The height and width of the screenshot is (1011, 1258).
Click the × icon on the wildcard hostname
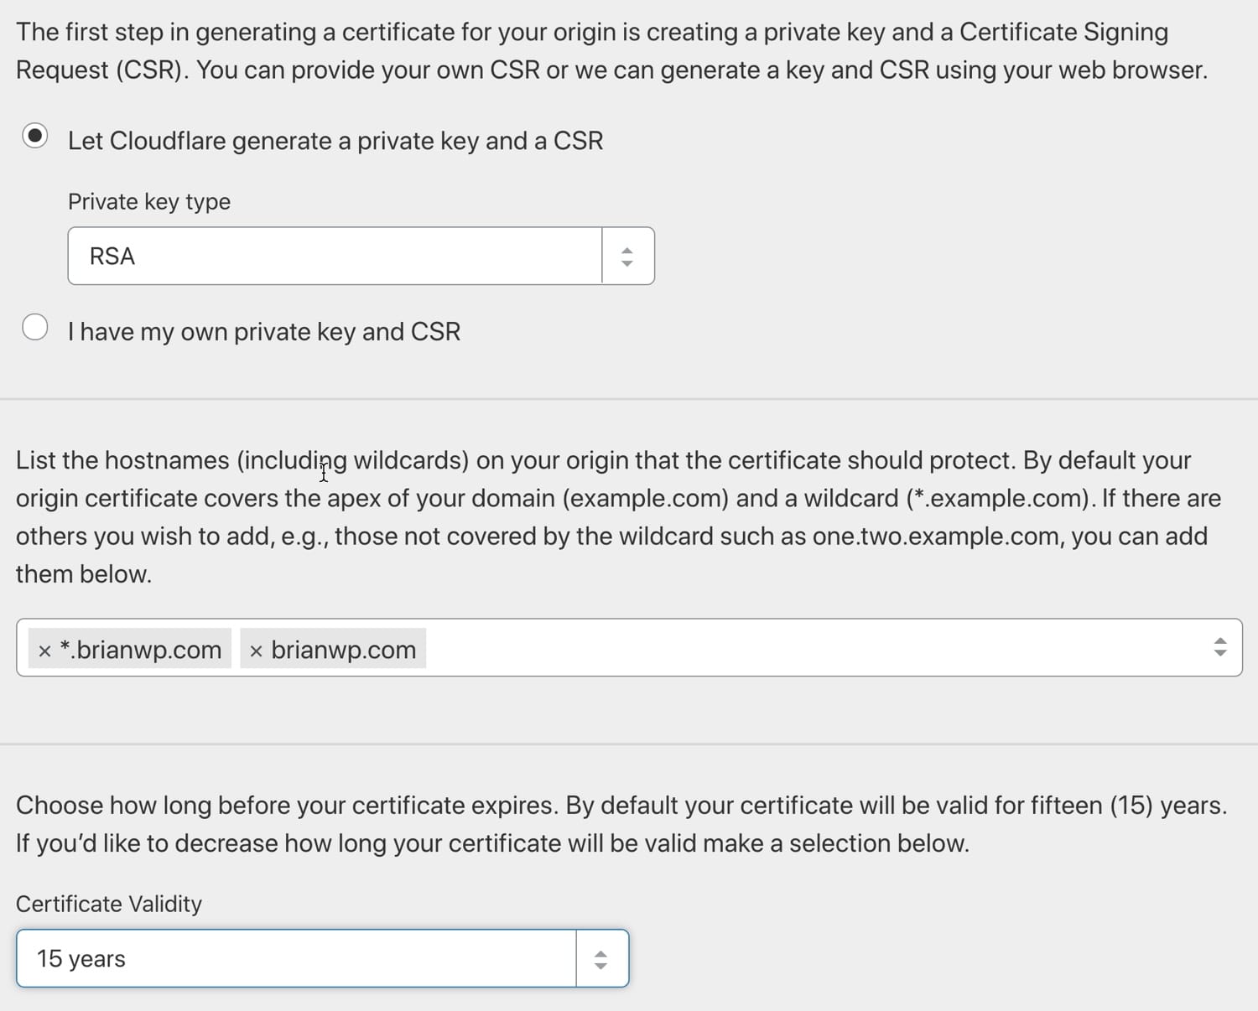point(44,649)
